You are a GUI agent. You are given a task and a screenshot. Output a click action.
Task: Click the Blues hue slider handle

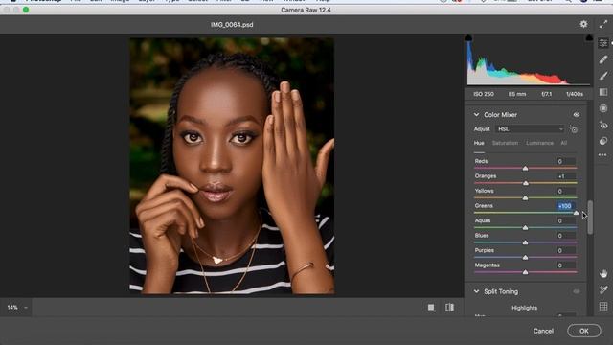[x=526, y=242]
